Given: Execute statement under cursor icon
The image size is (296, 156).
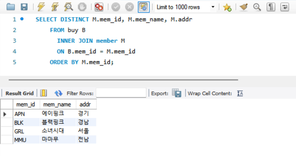Looking at the screenshot, I should (x=55, y=7).
